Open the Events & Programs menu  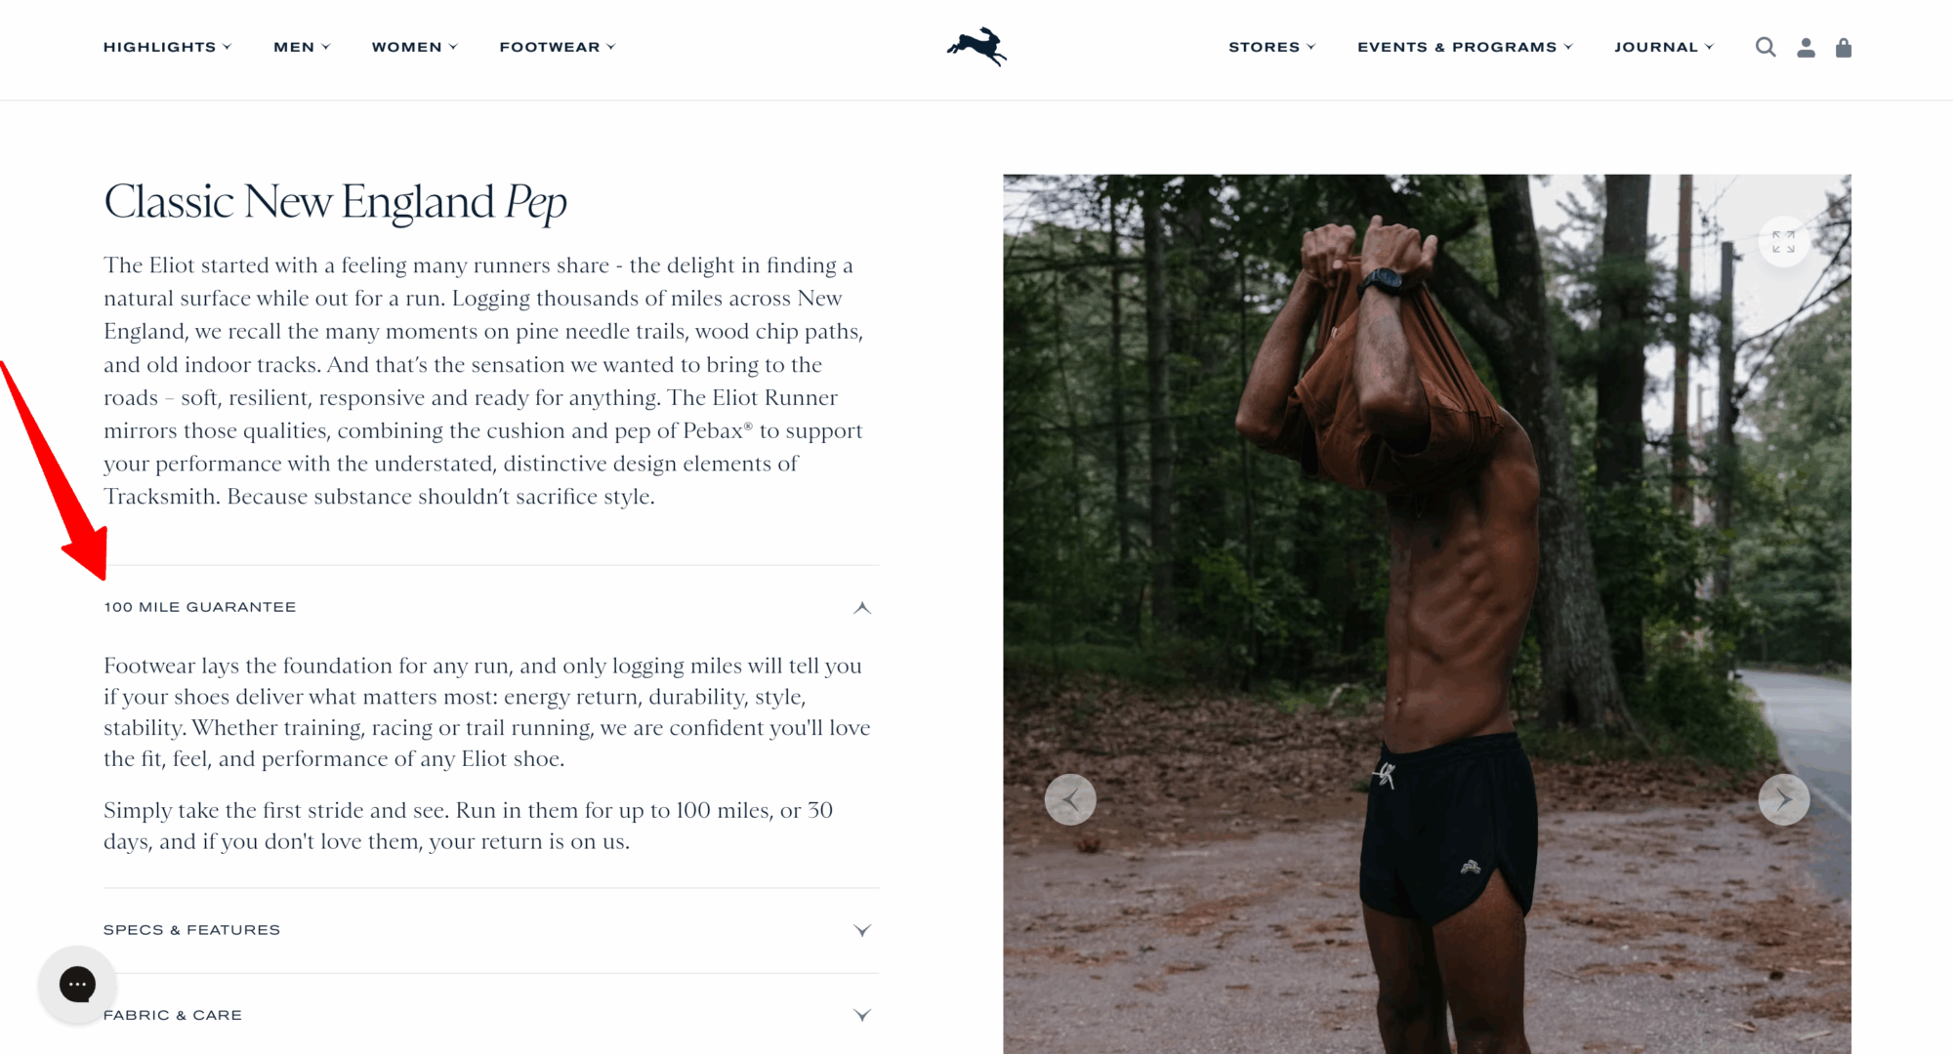[x=1465, y=47]
